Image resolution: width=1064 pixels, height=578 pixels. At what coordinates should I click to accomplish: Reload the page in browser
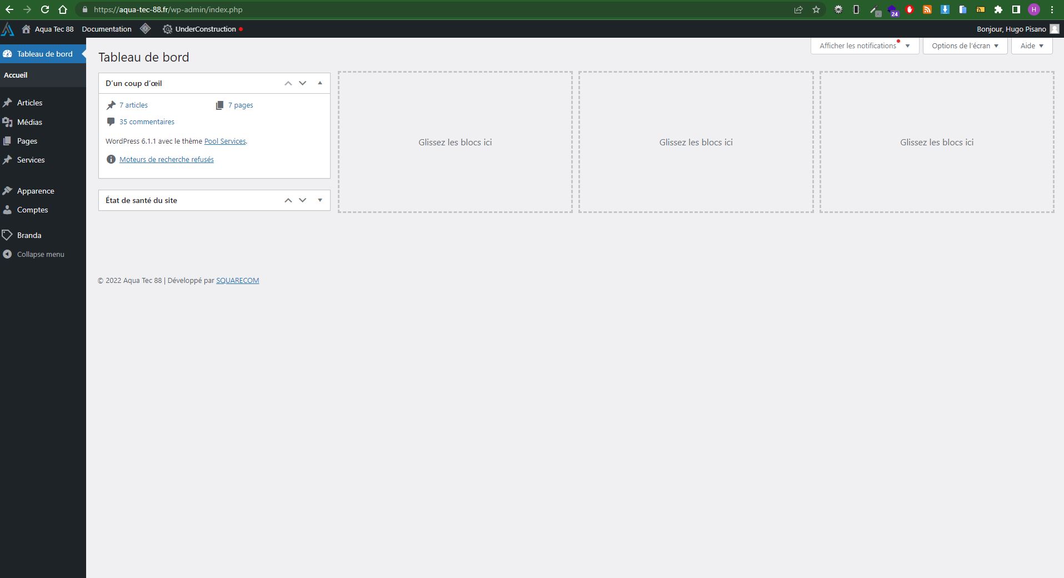[45, 9]
